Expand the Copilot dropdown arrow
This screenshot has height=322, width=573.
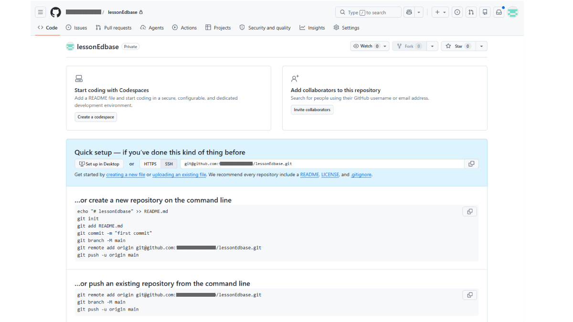tap(419, 12)
